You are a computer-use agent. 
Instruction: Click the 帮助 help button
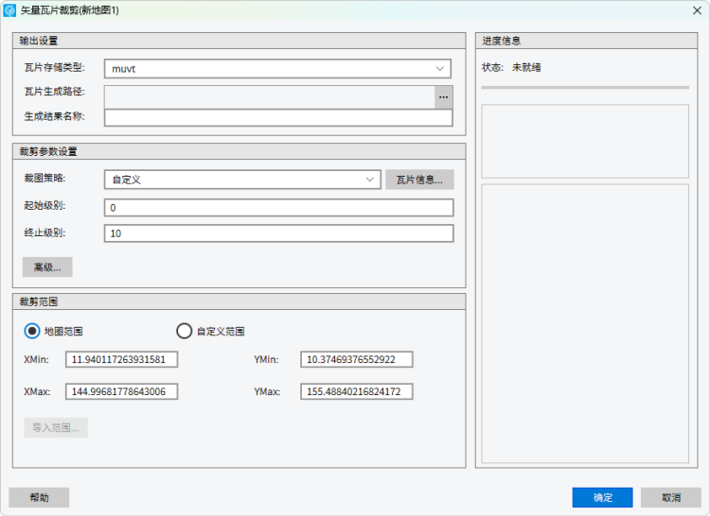pos(39,497)
